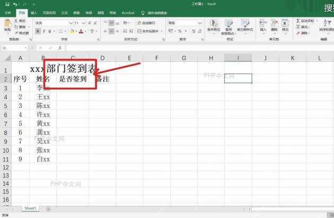Open the Acrobat tab
The image size is (334, 218).
128,13
